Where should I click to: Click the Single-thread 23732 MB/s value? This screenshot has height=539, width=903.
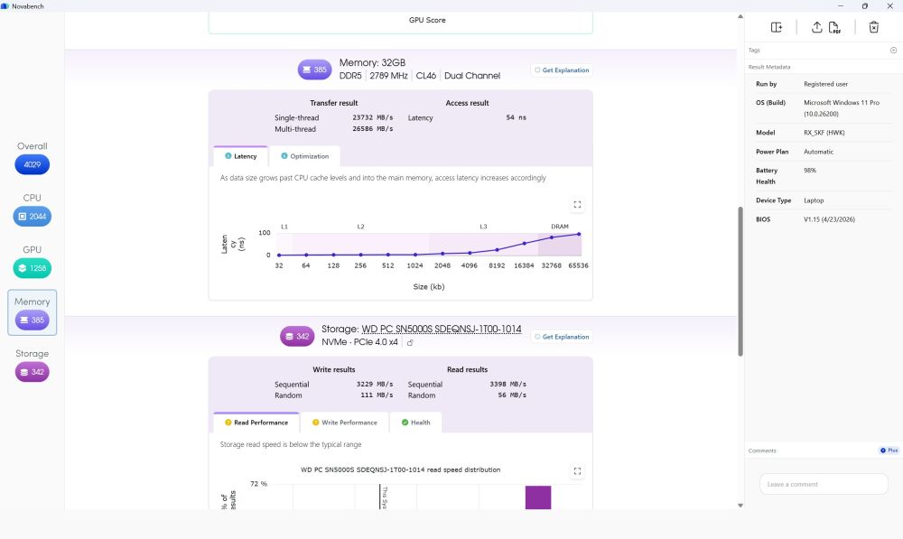click(373, 117)
